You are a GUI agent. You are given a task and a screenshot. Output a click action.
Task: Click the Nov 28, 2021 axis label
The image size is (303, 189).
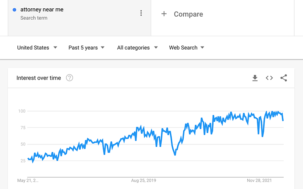point(259,181)
